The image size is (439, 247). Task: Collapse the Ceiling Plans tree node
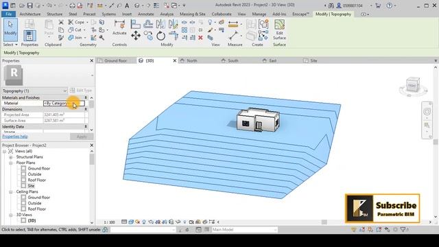point(11,192)
